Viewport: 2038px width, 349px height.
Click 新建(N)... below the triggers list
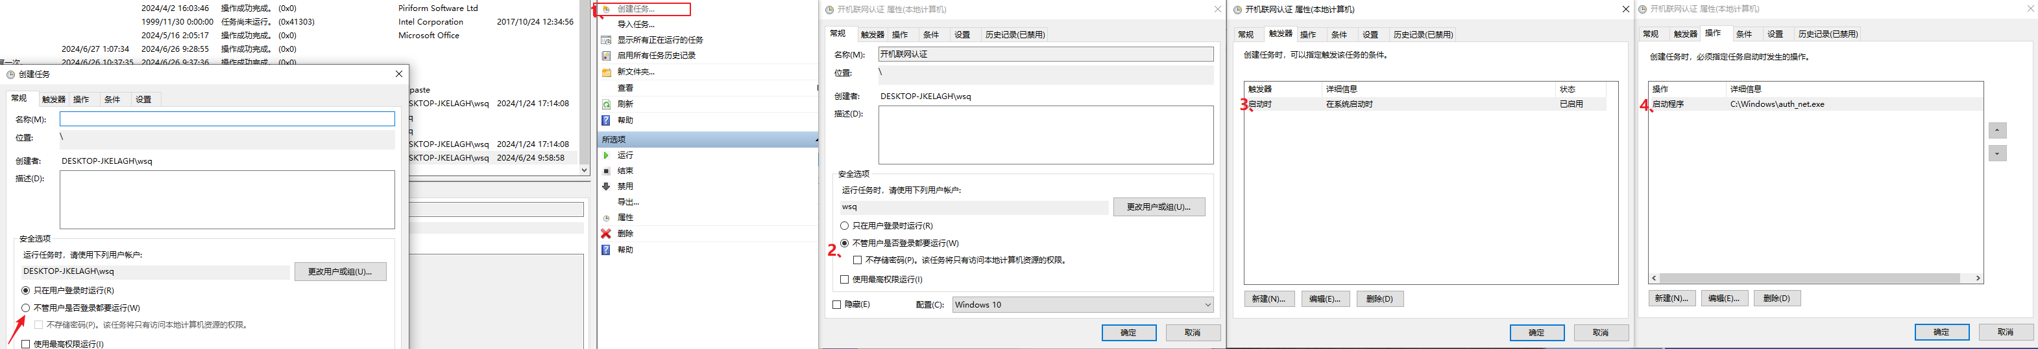[1268, 299]
